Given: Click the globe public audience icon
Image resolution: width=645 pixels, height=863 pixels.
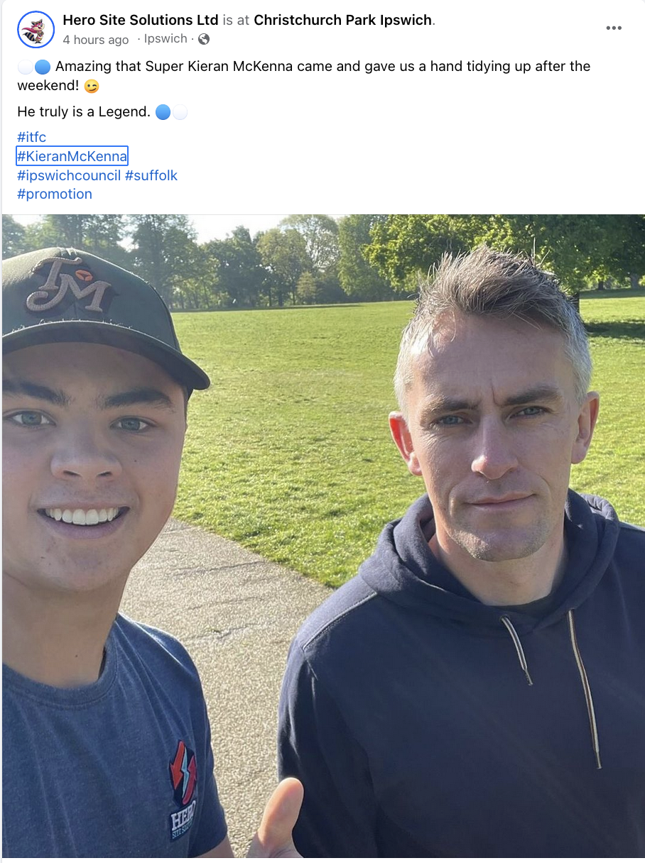Looking at the screenshot, I should (x=204, y=39).
